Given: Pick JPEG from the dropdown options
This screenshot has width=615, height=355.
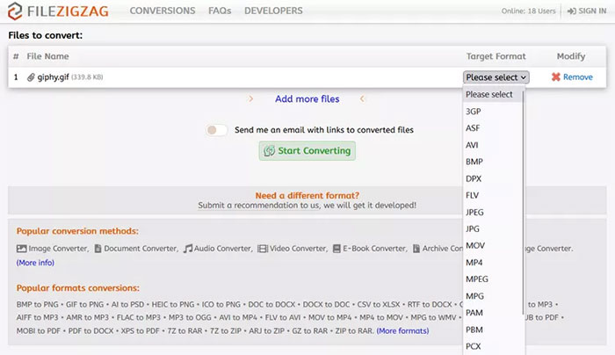Looking at the screenshot, I should (475, 212).
